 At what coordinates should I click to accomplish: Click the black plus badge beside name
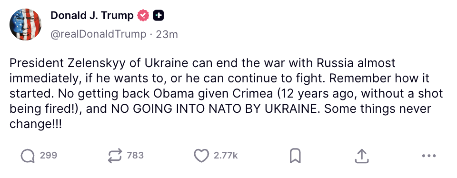click(159, 15)
